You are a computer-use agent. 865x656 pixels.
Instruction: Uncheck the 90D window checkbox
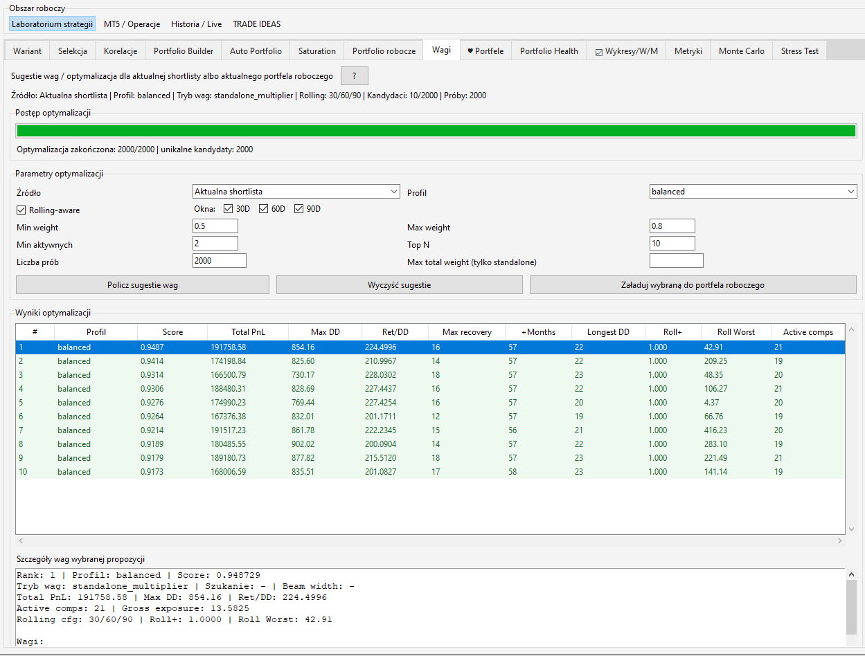pyautogui.click(x=299, y=209)
